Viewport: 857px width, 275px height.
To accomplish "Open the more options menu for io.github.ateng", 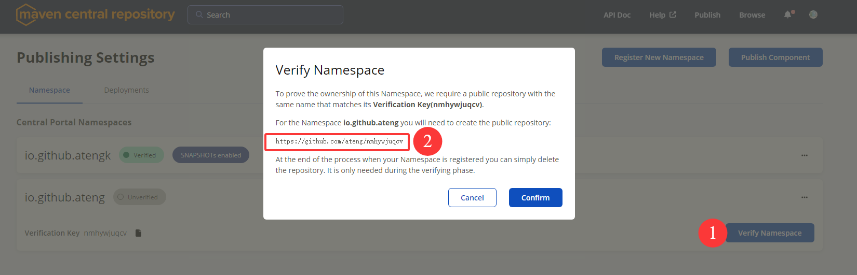I will (804, 197).
